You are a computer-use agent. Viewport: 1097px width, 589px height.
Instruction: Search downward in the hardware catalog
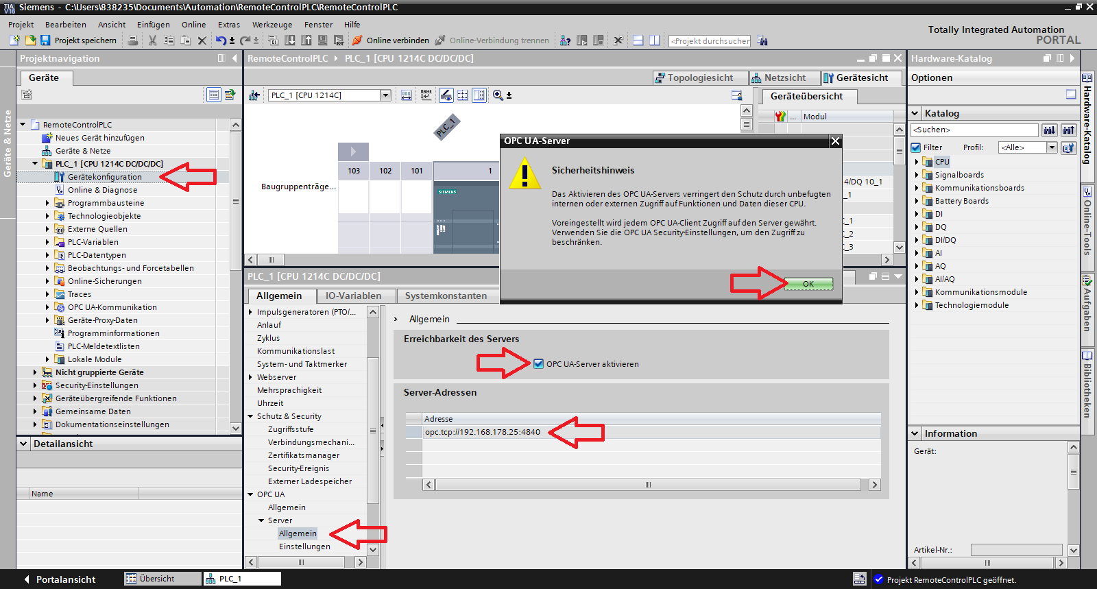click(1050, 130)
